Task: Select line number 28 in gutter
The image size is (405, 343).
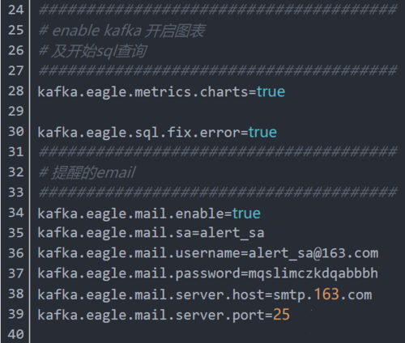Action: [x=16, y=91]
